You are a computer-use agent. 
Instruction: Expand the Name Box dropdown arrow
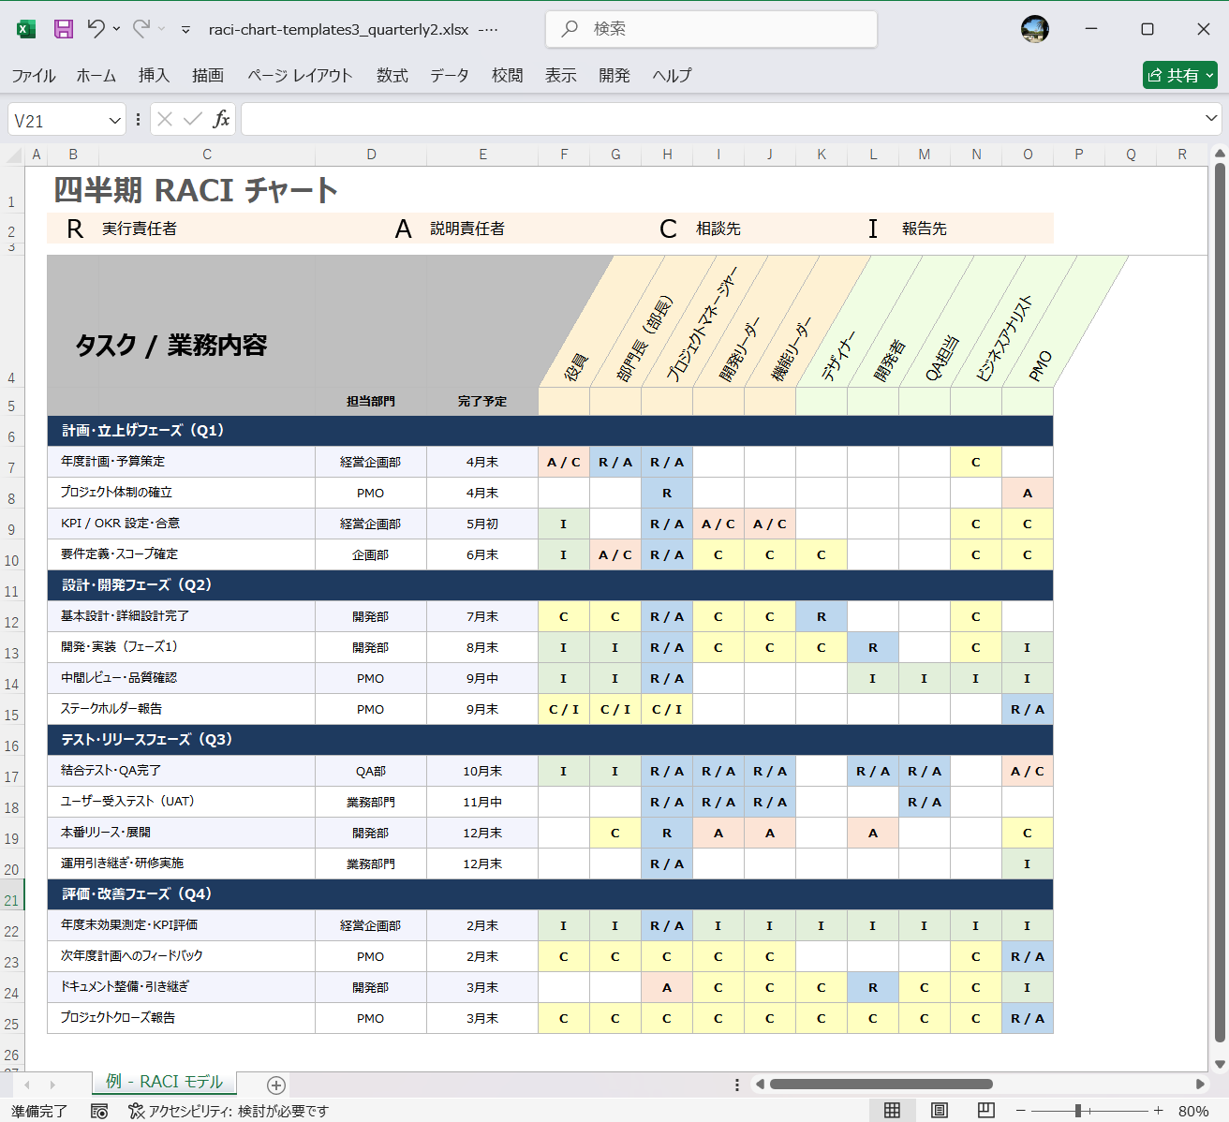click(x=114, y=120)
